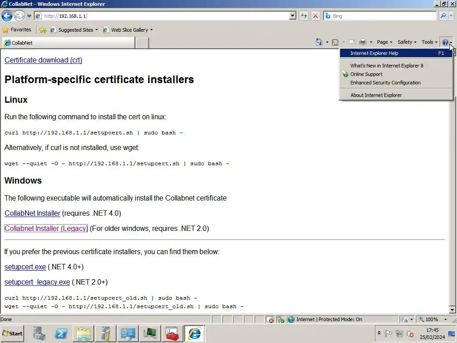Open About Internet Explorer
The width and height of the screenshot is (457, 343).
pos(396,95)
